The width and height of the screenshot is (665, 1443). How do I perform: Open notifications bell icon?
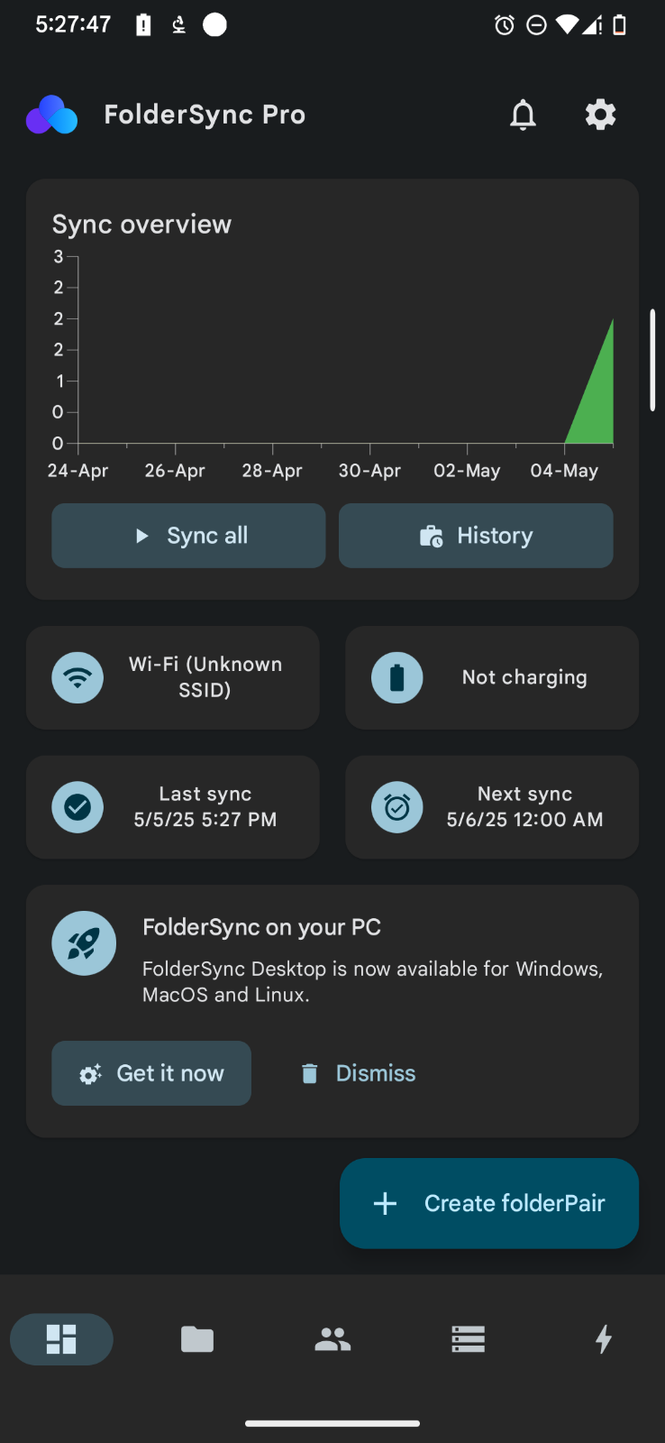523,115
